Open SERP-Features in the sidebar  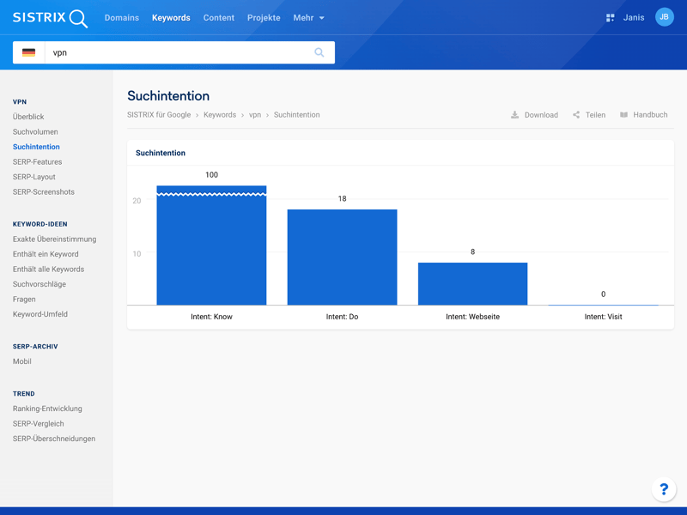(x=37, y=162)
